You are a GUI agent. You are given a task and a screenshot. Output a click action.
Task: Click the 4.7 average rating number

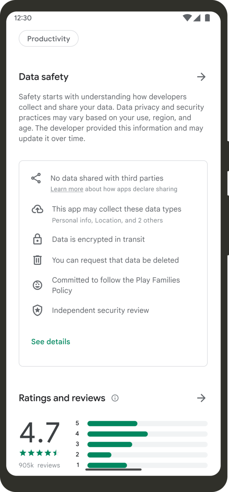39,433
